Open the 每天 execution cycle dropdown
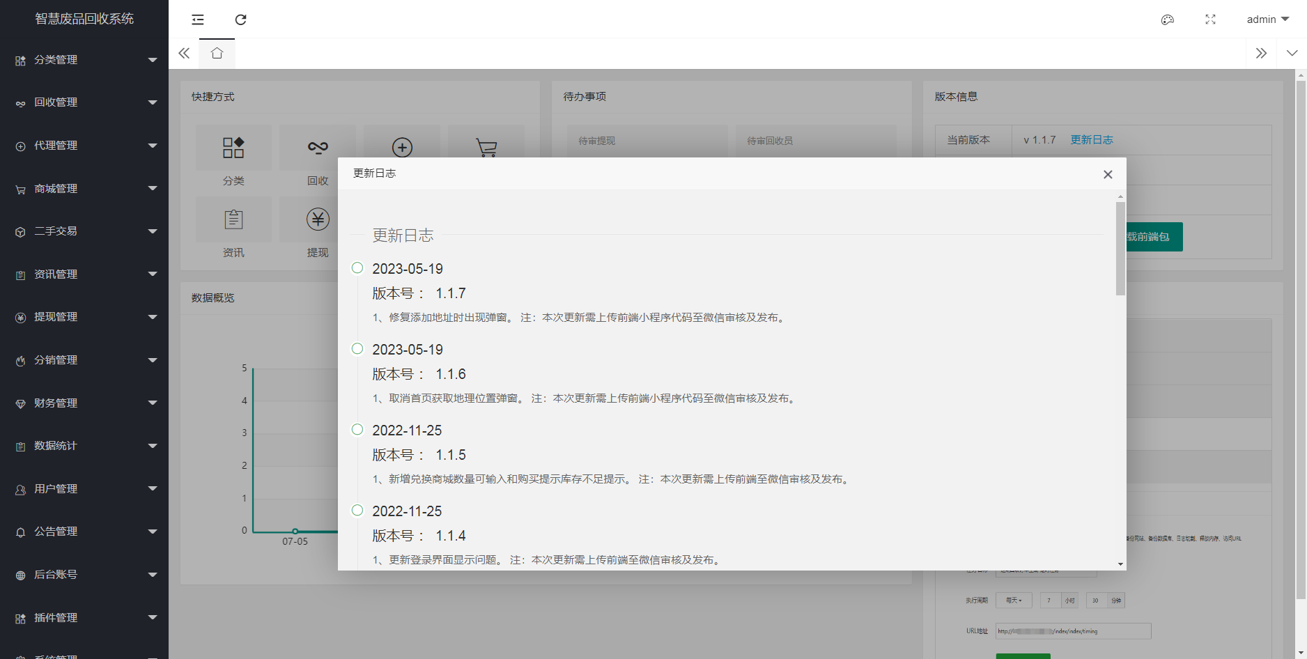This screenshot has width=1307, height=659. coord(1014,600)
